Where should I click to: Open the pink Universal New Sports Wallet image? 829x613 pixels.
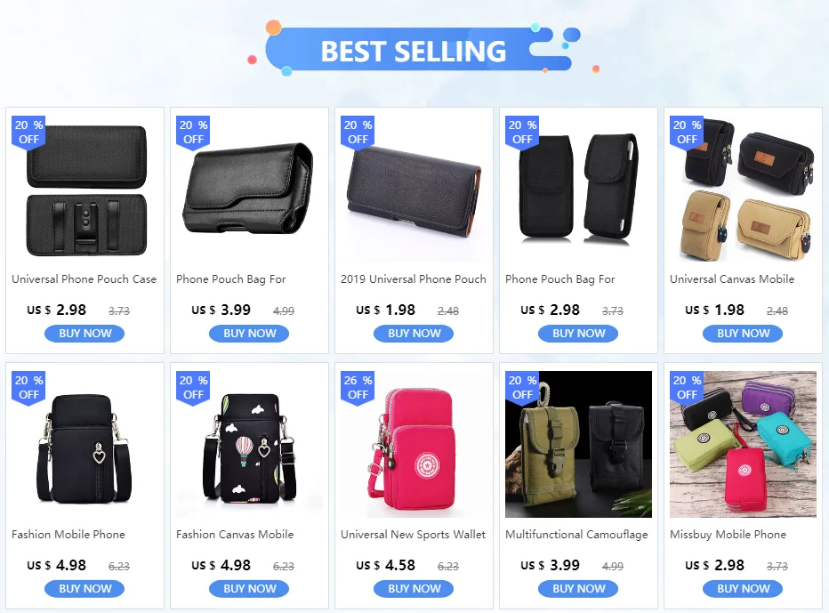point(414,444)
